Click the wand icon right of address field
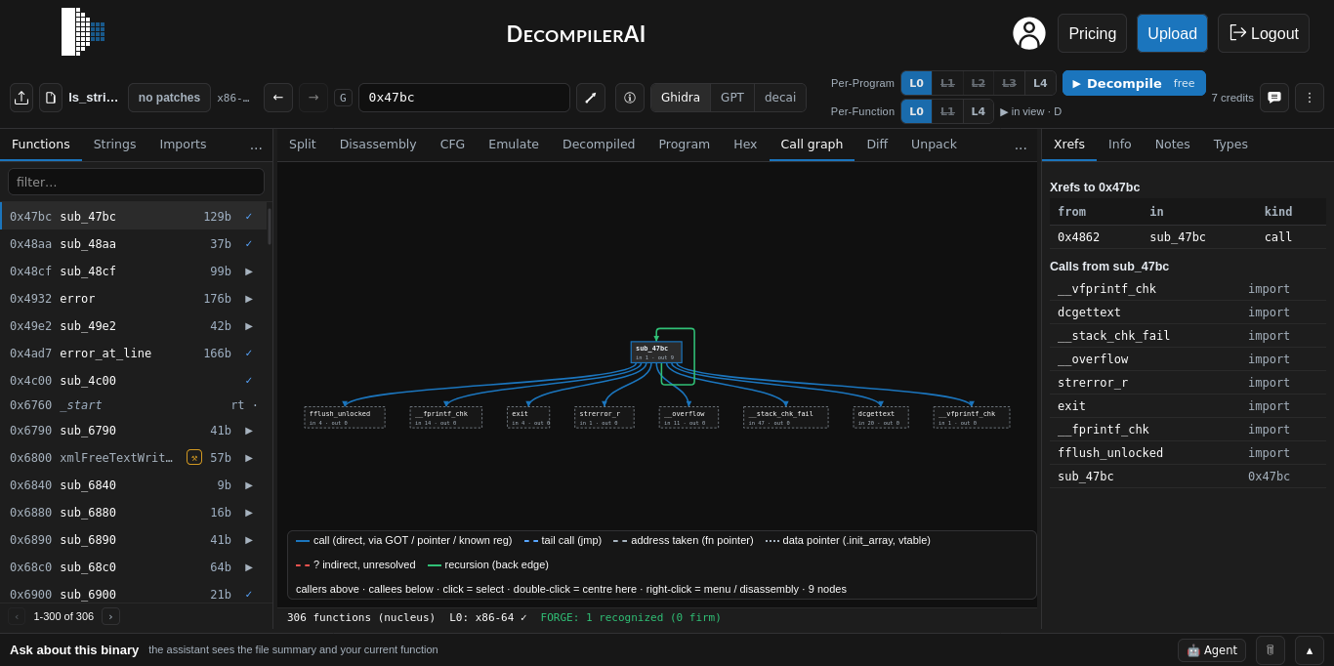 click(591, 98)
